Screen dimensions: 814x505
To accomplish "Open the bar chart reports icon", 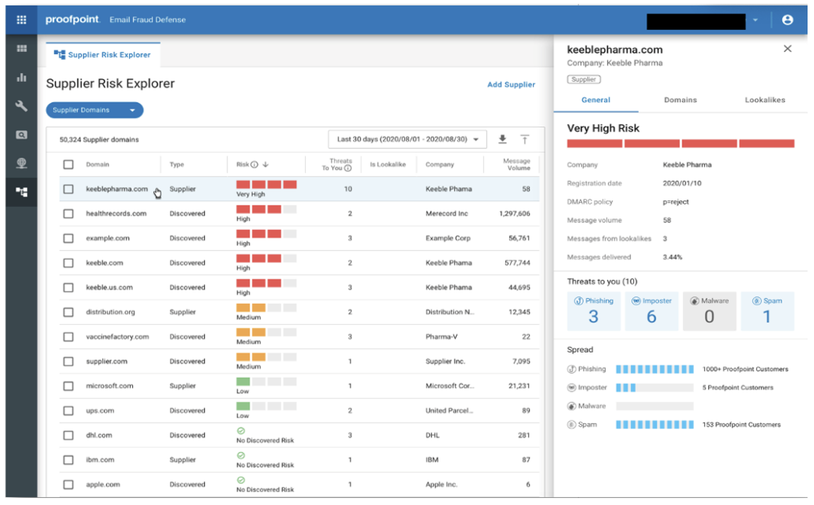I will point(21,78).
